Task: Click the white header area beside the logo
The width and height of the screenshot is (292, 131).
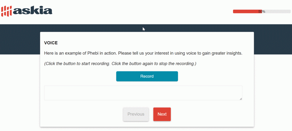Action: coord(141,11)
